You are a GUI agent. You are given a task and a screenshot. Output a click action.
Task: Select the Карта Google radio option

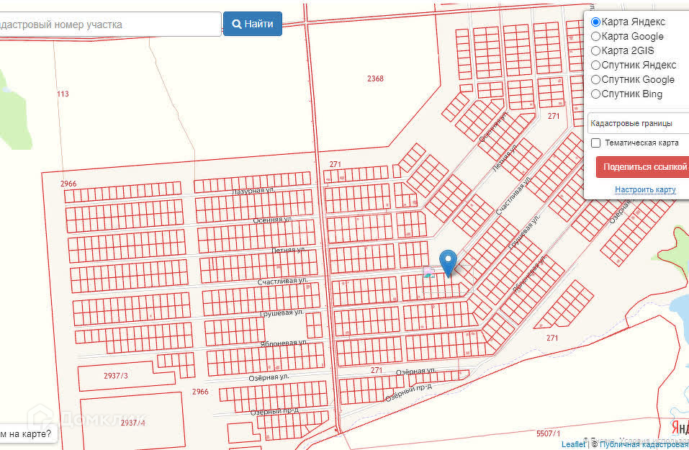tap(595, 37)
